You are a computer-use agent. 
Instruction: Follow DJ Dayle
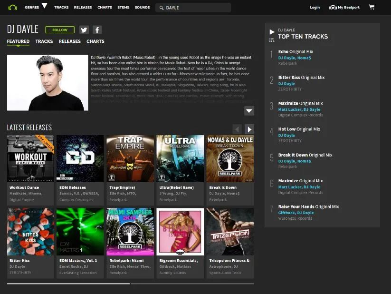click(x=60, y=30)
